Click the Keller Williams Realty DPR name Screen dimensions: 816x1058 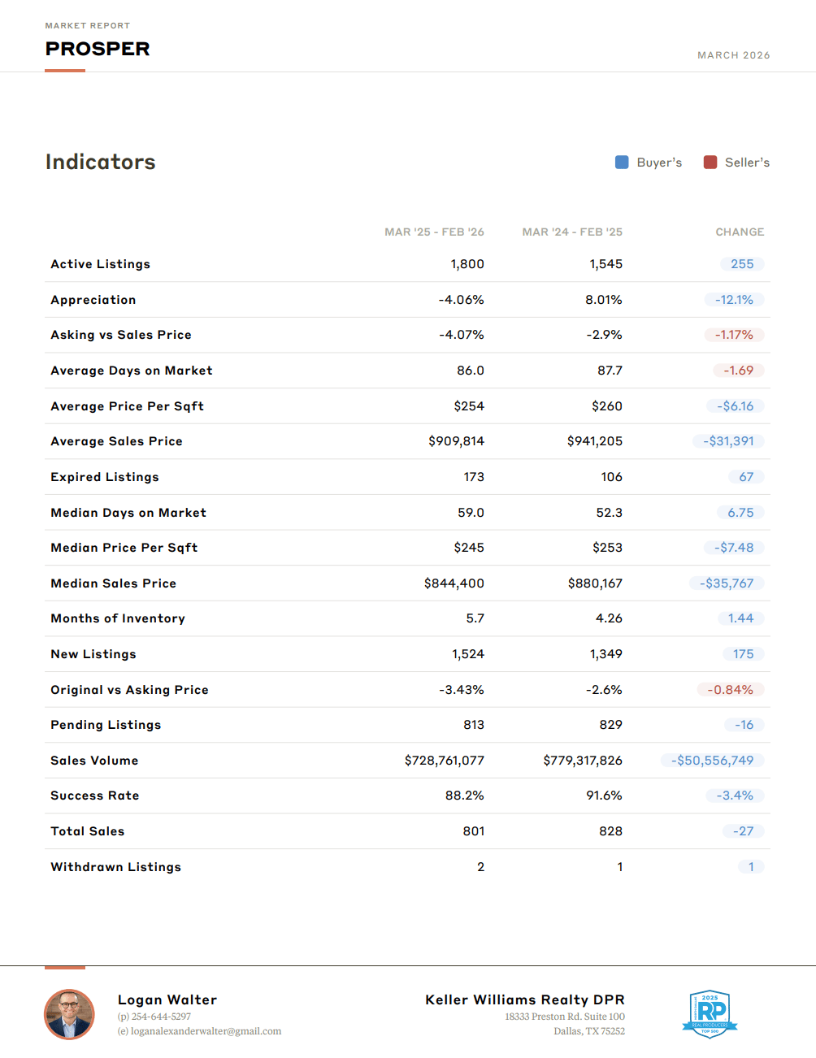pyautogui.click(x=524, y=999)
